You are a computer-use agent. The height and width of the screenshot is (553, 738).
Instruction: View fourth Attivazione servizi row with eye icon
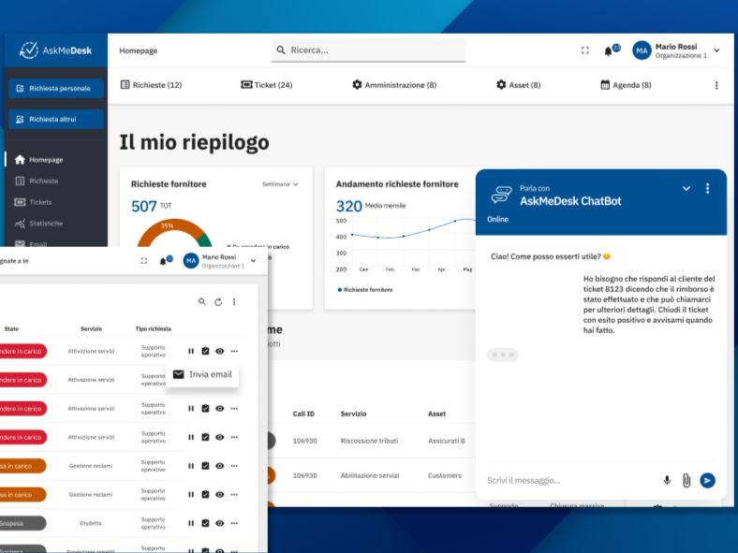pyautogui.click(x=220, y=437)
